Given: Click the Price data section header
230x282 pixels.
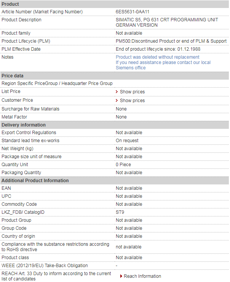Looking at the screenshot, I should pyautogui.click(x=13, y=76).
